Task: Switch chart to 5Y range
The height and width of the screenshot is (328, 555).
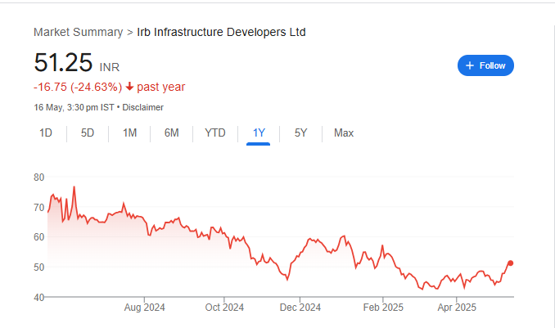Action: [300, 133]
